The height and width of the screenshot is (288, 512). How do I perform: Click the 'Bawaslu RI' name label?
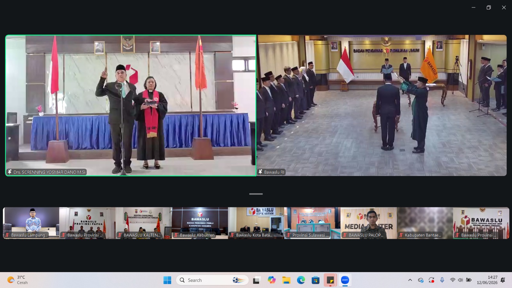tap(274, 172)
